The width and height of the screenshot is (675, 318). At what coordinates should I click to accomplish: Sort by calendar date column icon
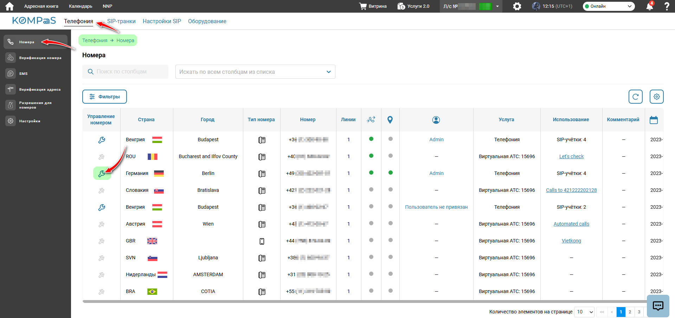coord(654,120)
